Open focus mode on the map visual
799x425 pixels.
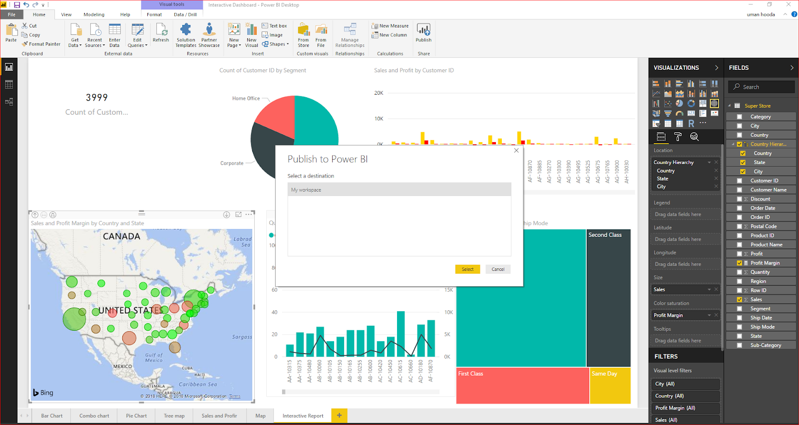(238, 214)
